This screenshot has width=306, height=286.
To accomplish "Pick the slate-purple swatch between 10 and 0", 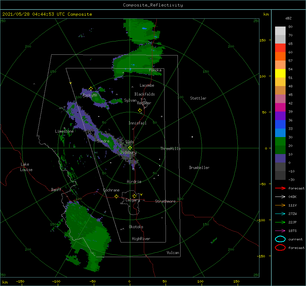I will pyautogui.click(x=280, y=158).
